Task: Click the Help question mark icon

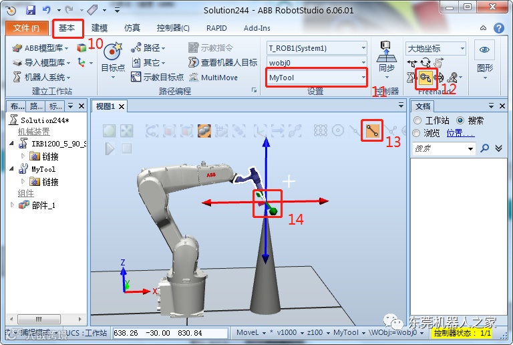Action: point(498,28)
